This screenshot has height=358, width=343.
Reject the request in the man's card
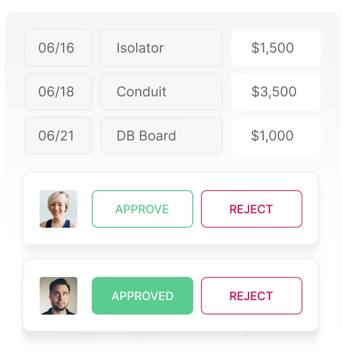(x=252, y=296)
